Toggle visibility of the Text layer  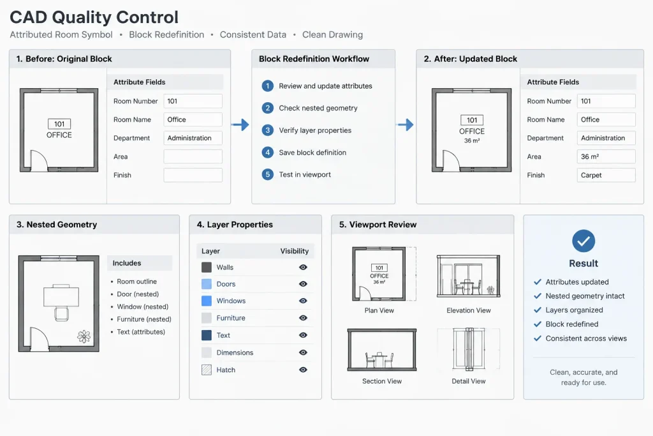click(303, 335)
